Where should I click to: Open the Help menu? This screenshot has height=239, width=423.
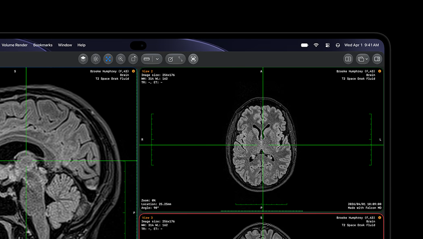coord(81,45)
